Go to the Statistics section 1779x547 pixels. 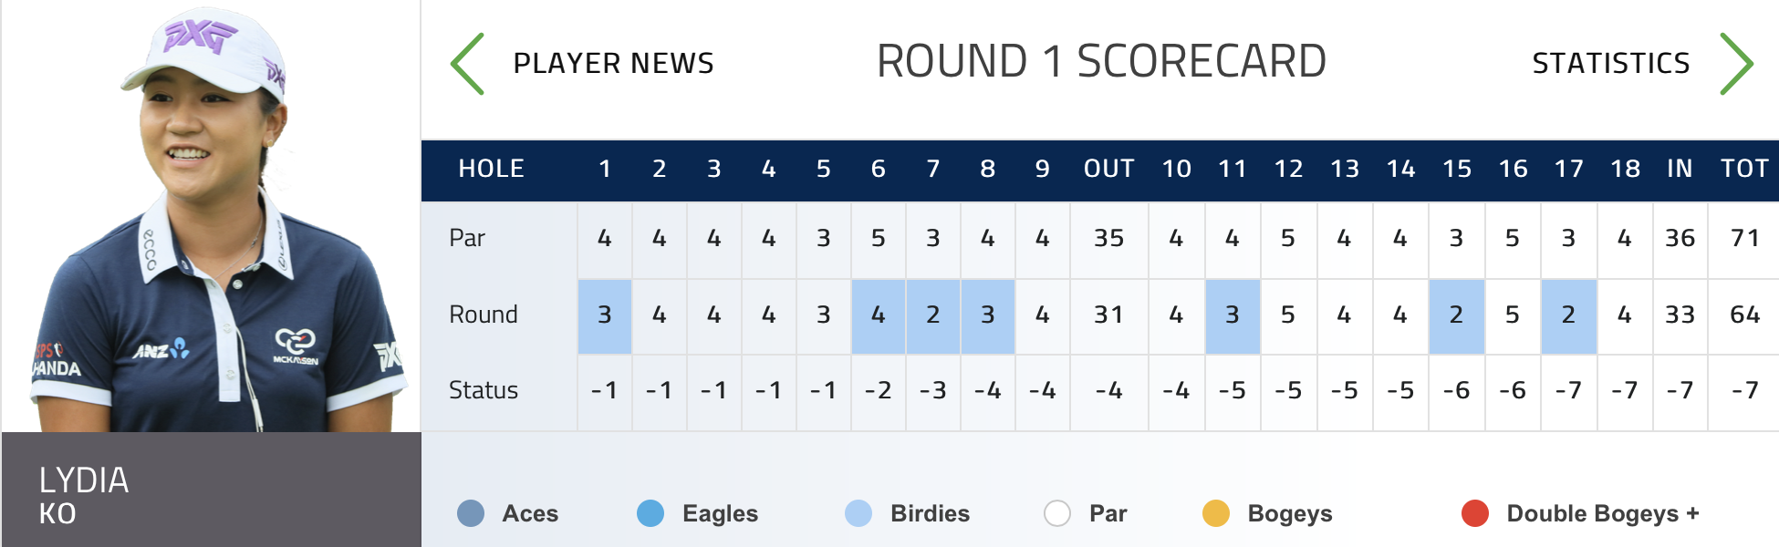1610,64
